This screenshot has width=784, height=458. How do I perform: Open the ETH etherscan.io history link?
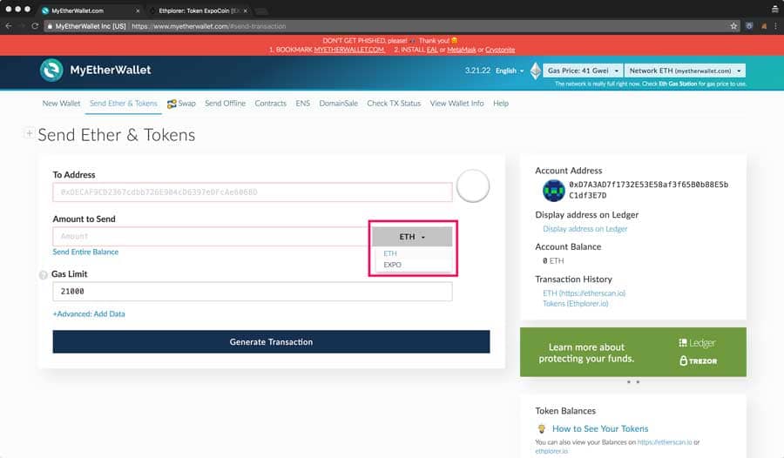point(584,293)
